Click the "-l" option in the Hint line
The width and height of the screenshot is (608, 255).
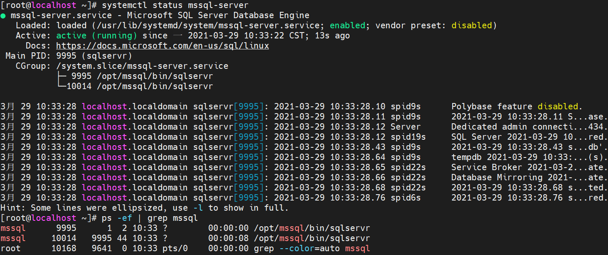pos(198,208)
